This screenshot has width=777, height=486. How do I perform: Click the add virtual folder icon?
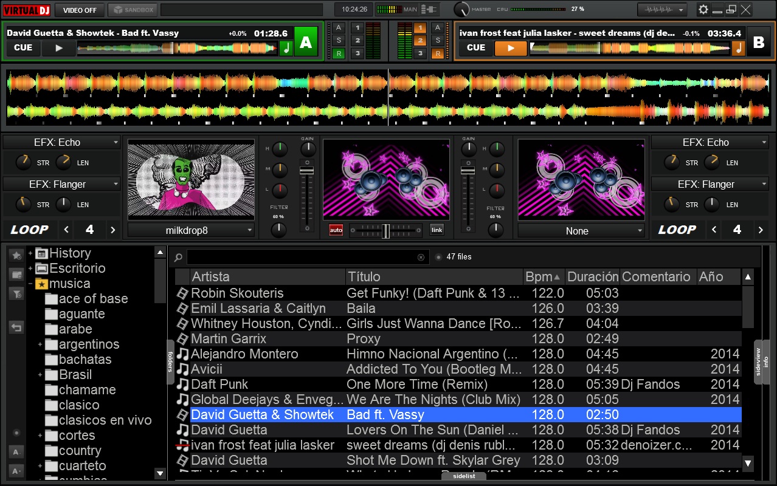16,275
